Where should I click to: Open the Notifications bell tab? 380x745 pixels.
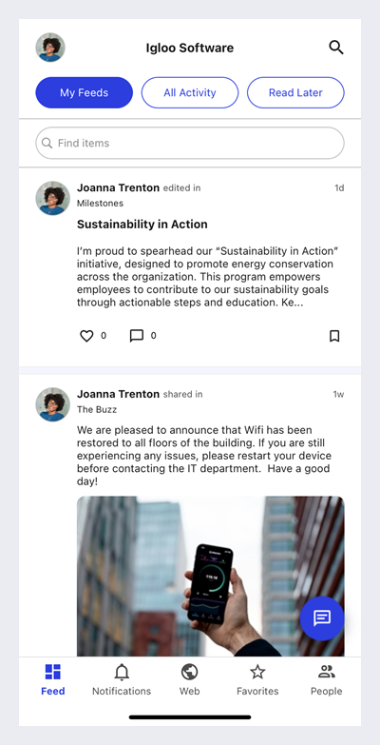click(x=122, y=680)
